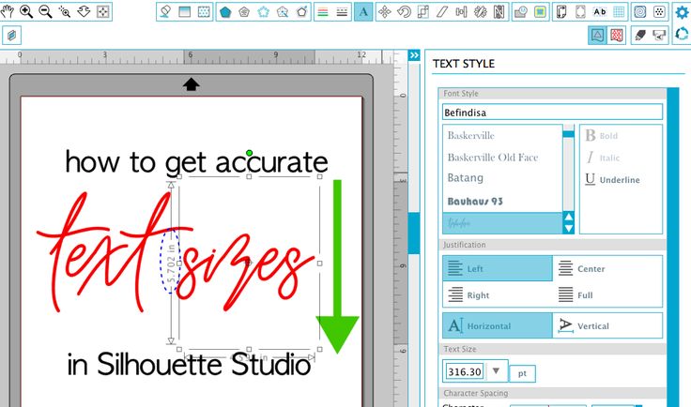Open the Trace panel icon
The width and height of the screenshot is (691, 407).
521,12
